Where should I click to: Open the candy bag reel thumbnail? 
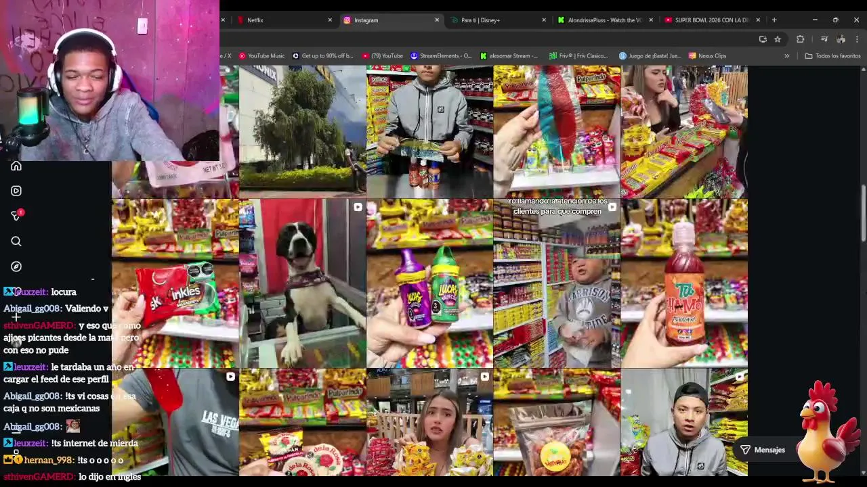click(557, 423)
